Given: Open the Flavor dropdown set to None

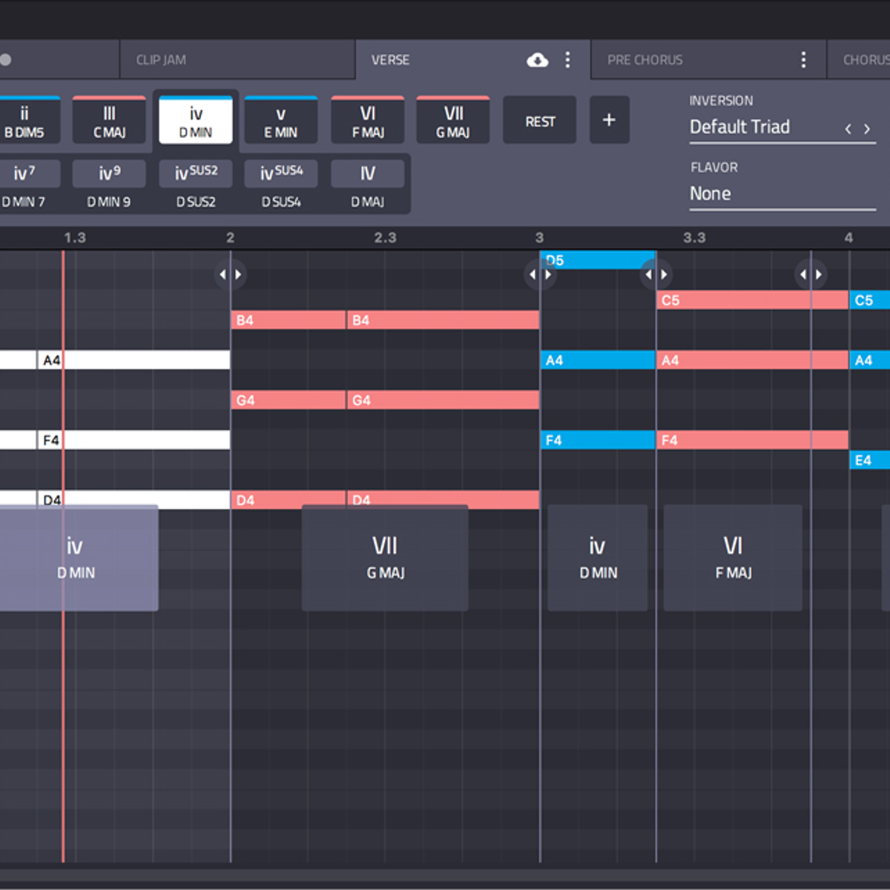Looking at the screenshot, I should pyautogui.click(x=782, y=194).
